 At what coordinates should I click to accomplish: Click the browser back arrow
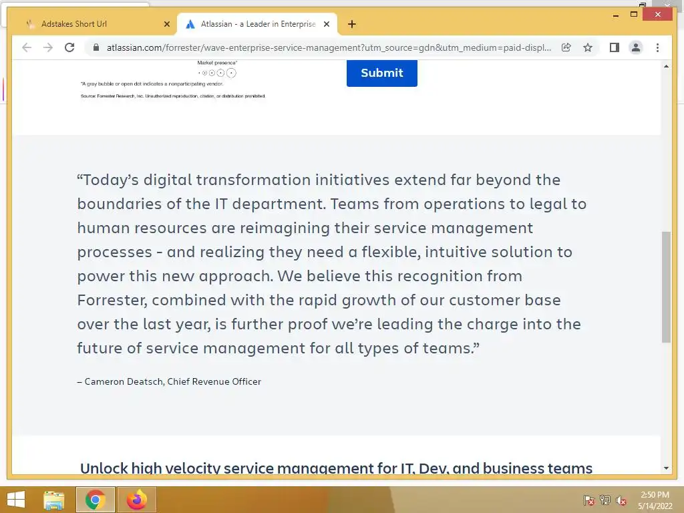(27, 47)
